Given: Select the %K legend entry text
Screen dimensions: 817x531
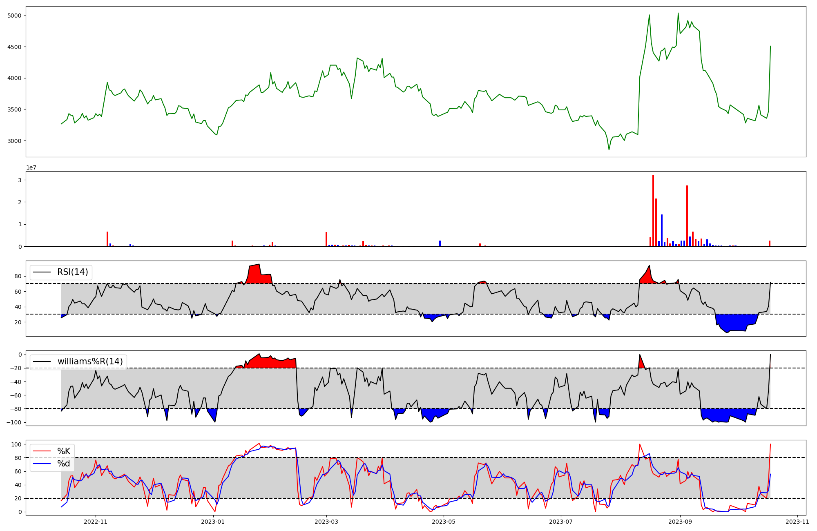Looking at the screenshot, I should point(64,451).
